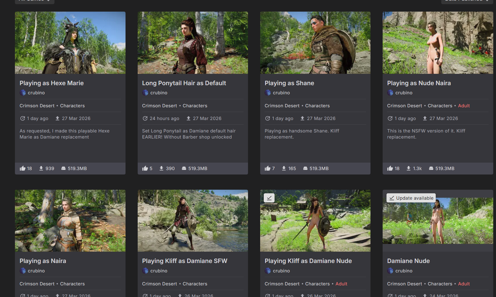The width and height of the screenshot is (496, 297).
Task: Click the last-updated clock icon on Playing as Shane
Action: (x=268, y=118)
